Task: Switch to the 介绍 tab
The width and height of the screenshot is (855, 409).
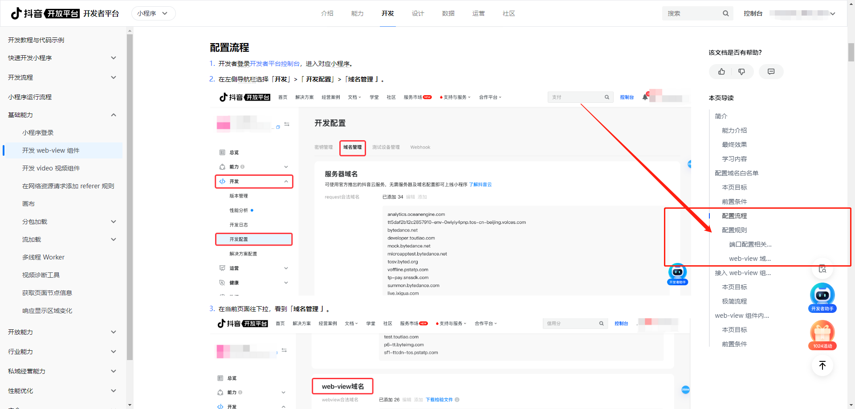Action: pyautogui.click(x=327, y=13)
